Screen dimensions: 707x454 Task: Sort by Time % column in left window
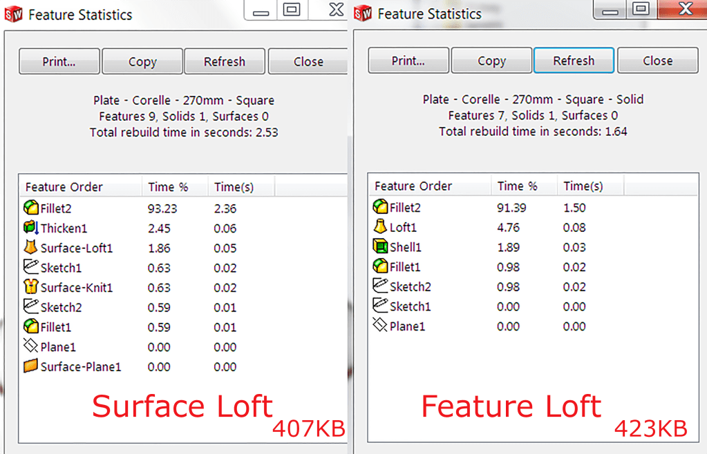[168, 187]
